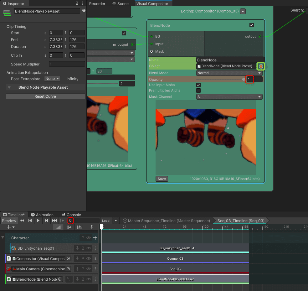Viewport: 308px width, 291px height.
Task: Hide the SD_unitychan_seq01 track
Action: pyautogui.click(x=89, y=248)
